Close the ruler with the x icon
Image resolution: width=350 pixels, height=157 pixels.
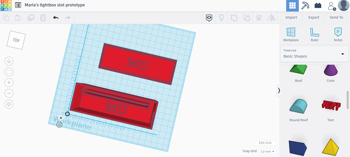[x=61, y=118]
